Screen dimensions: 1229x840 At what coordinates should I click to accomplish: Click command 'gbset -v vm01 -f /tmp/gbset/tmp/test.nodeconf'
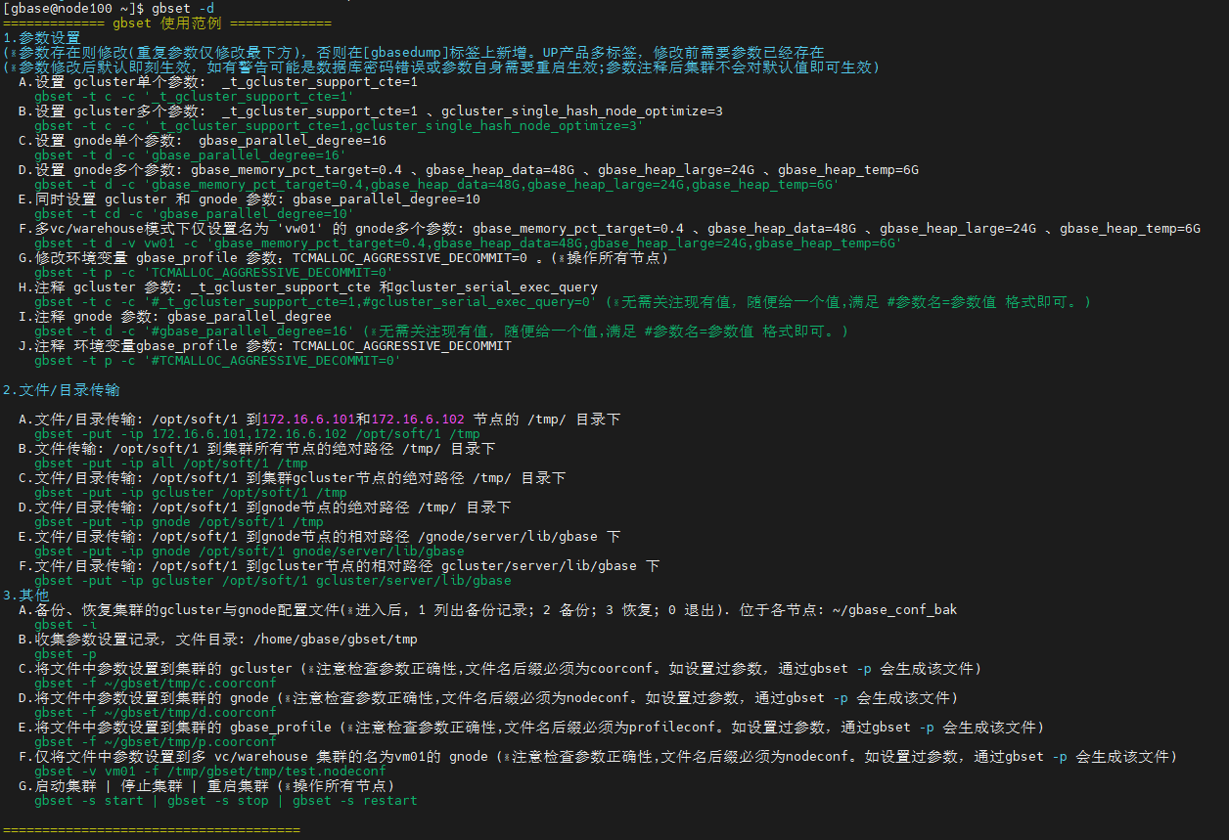coord(210,771)
